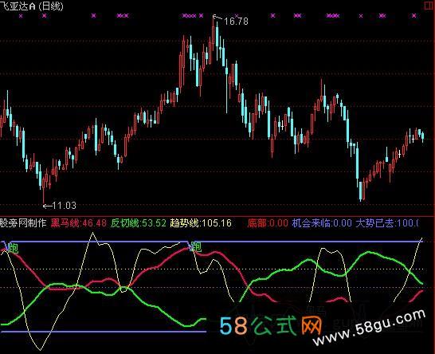This screenshot has width=435, height=354.
Task: Click the second green 跑 signal marker
Action: click(197, 246)
